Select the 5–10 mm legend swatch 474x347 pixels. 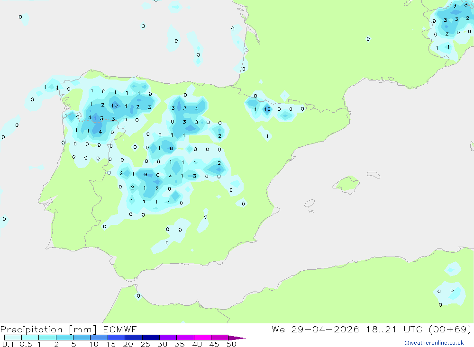[82, 338]
